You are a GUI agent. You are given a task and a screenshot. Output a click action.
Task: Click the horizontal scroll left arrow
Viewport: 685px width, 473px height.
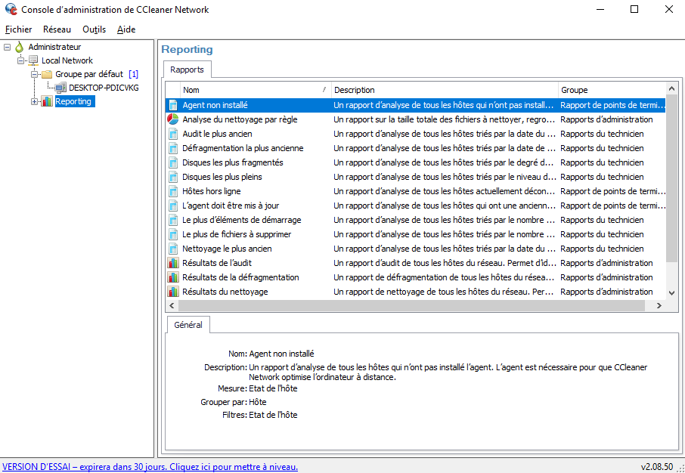coord(172,306)
